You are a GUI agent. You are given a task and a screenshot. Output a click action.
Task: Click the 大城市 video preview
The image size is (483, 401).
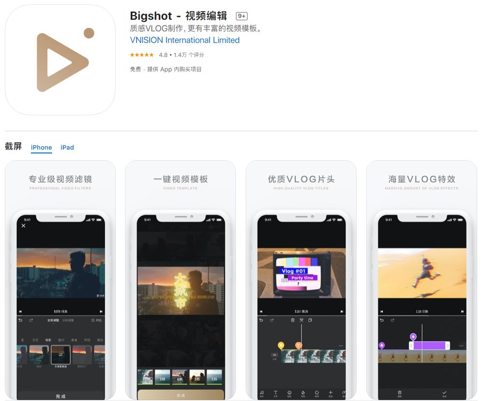coord(181,291)
